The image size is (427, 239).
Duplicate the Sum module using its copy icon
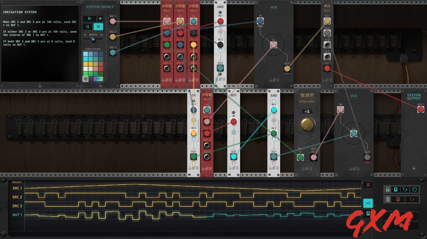click(326, 80)
